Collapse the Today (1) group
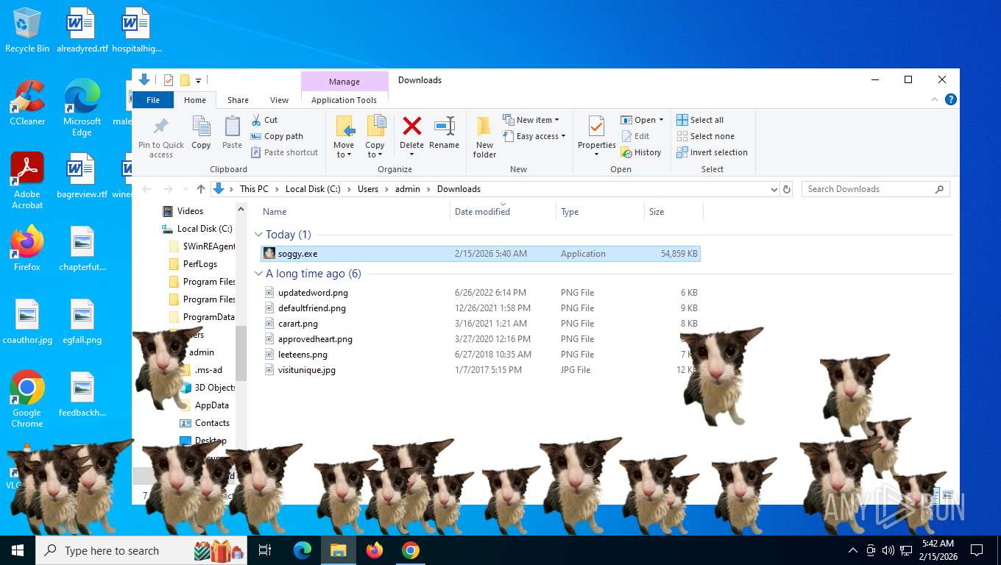1001x565 pixels. tap(258, 235)
